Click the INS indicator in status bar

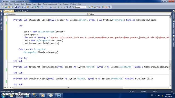click(x=172, y=91)
